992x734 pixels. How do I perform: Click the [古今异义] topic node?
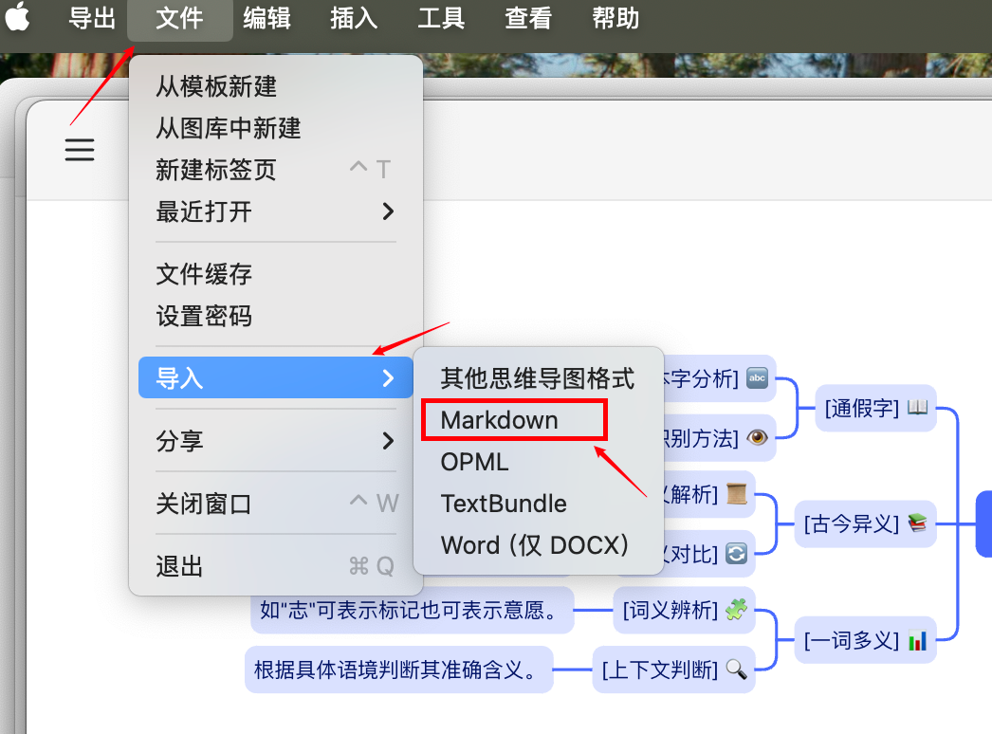pos(864,523)
